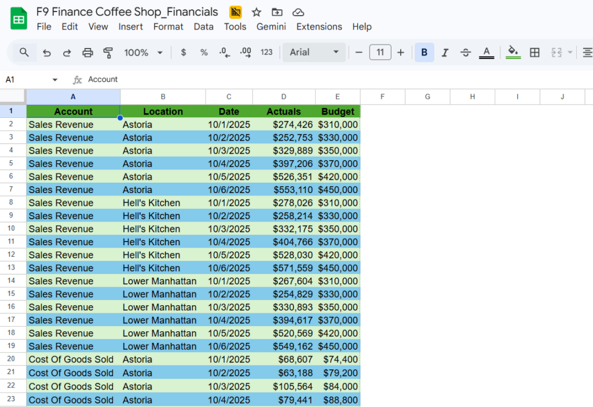Redo the last action

coord(67,53)
